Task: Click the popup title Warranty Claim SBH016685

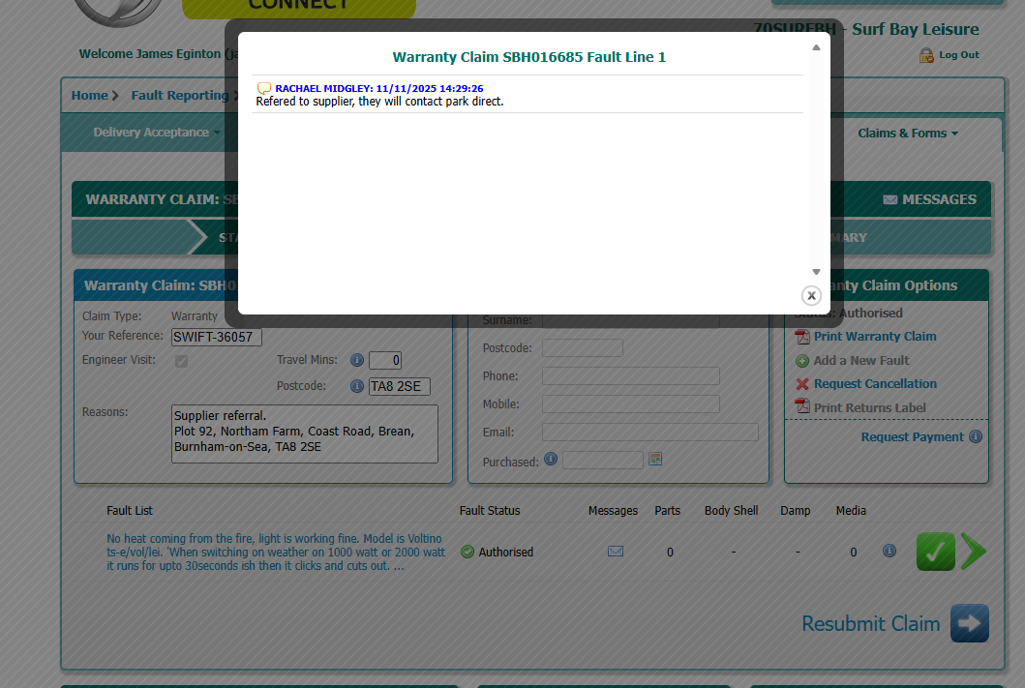Action: click(x=528, y=57)
